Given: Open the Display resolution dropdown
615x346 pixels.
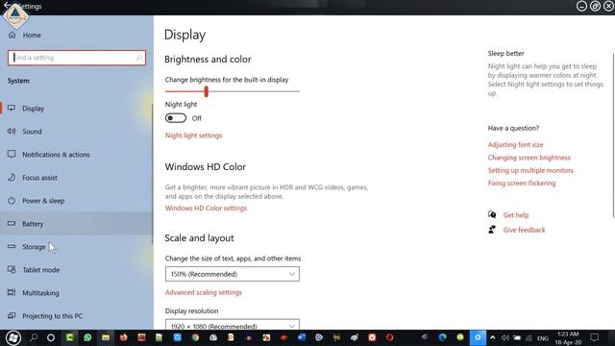Looking at the screenshot, I should tap(233, 325).
